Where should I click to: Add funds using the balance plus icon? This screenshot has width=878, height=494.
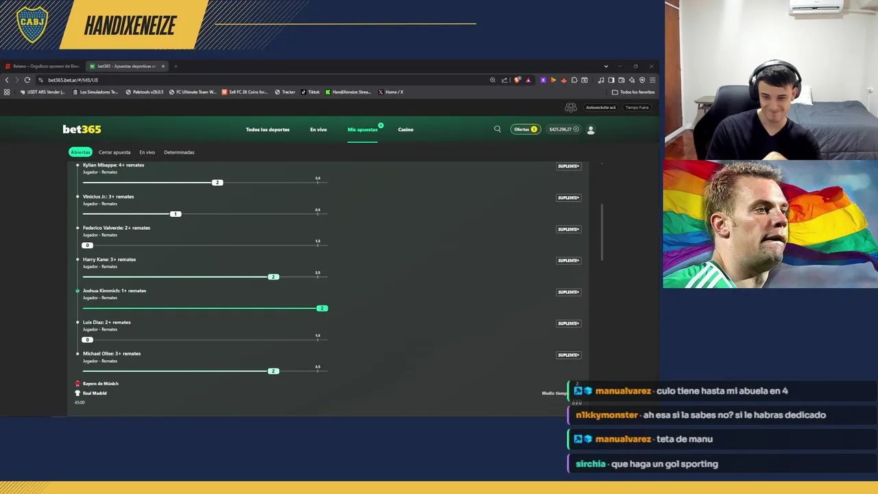click(576, 129)
